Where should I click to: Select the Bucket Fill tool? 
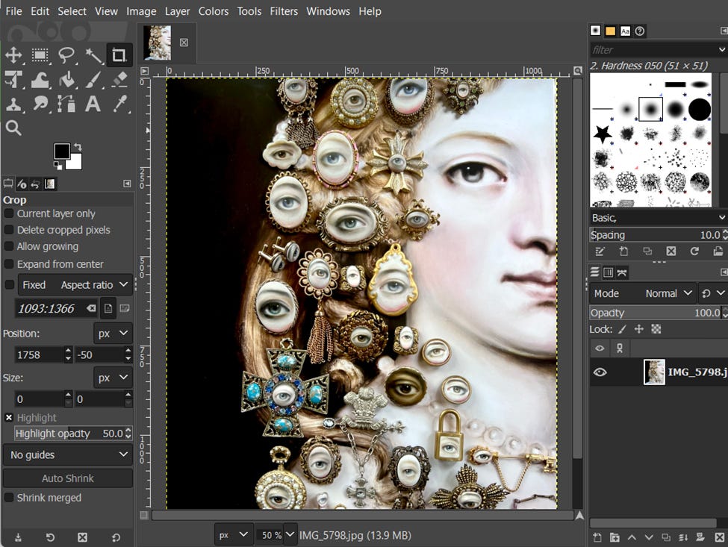pos(66,80)
